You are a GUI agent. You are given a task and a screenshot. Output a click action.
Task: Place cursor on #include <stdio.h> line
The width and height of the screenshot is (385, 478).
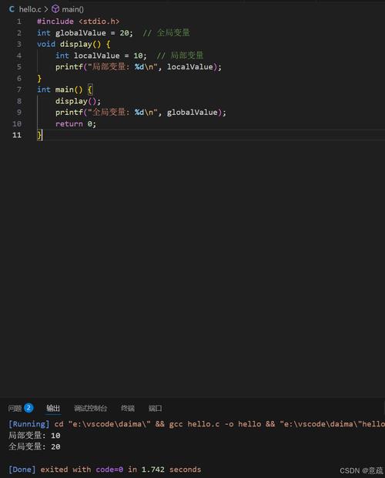pyautogui.click(x=78, y=22)
